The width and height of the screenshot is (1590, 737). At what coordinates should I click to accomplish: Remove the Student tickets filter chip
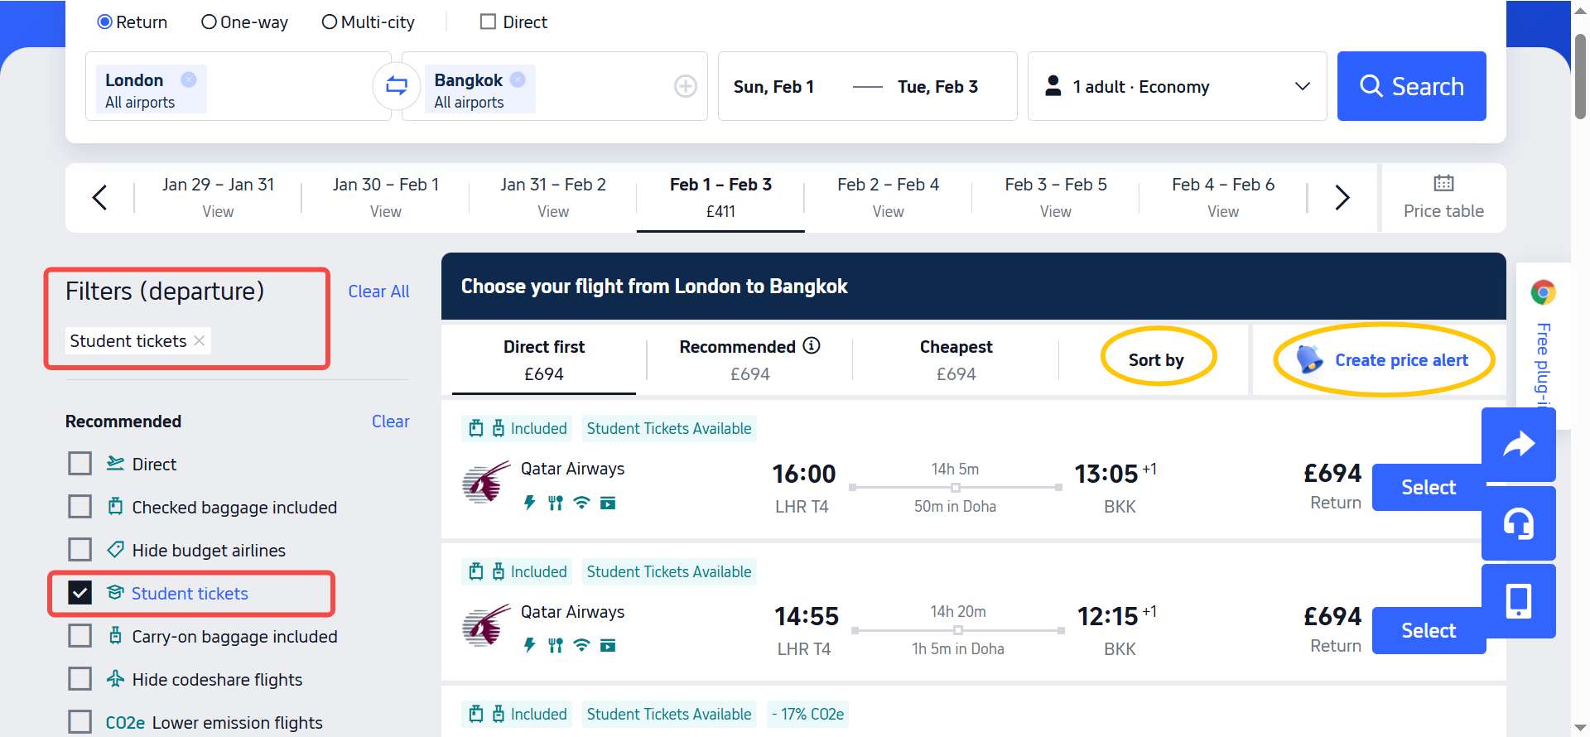pos(199,340)
